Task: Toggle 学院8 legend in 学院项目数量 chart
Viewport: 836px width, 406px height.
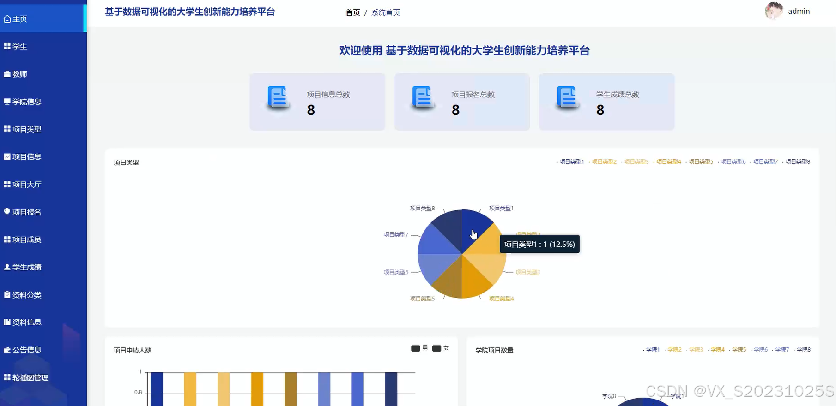Action: click(x=802, y=350)
